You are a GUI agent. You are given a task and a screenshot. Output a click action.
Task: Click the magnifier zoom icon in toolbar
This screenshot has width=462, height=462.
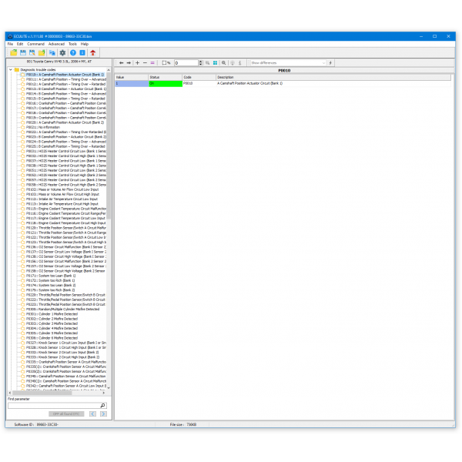[x=223, y=62]
